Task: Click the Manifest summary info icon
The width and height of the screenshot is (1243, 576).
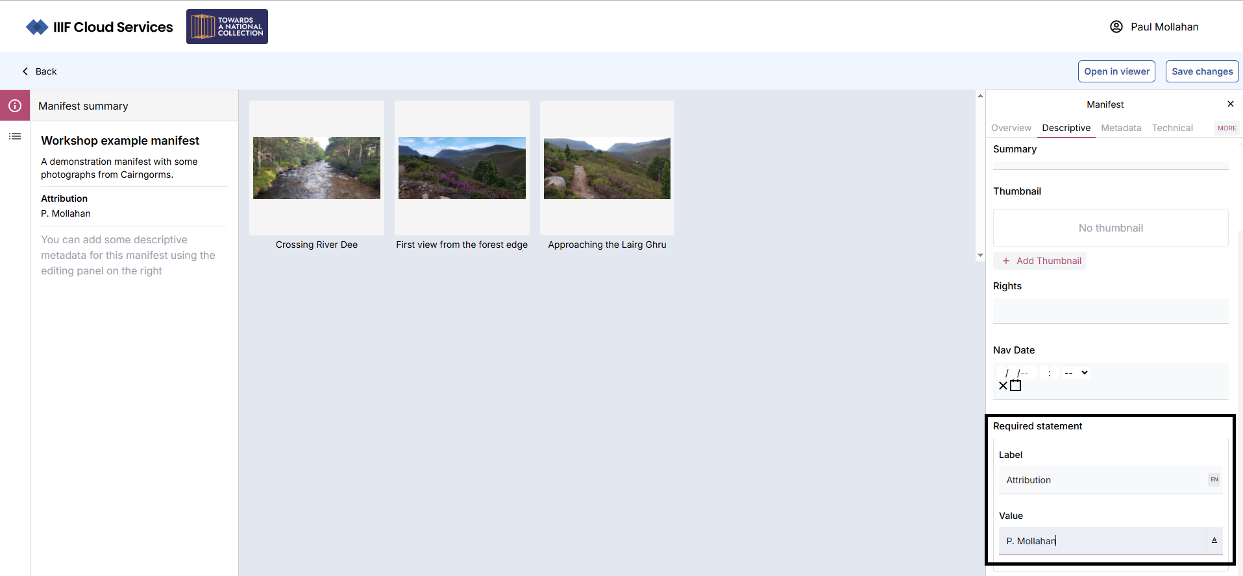Action: [15, 106]
